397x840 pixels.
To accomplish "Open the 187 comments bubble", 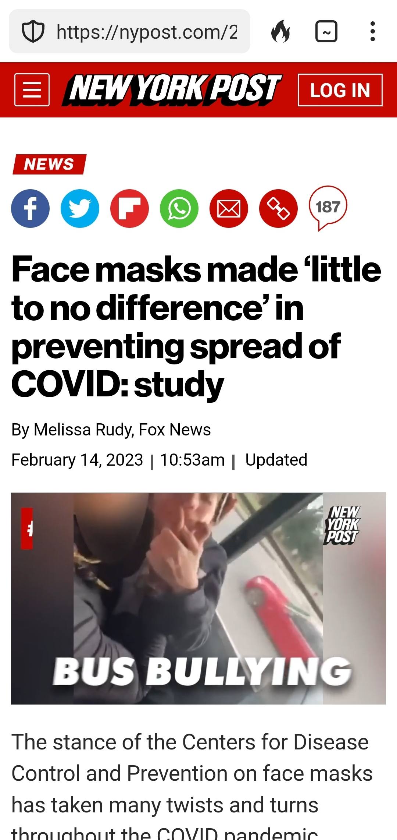I will 328,208.
